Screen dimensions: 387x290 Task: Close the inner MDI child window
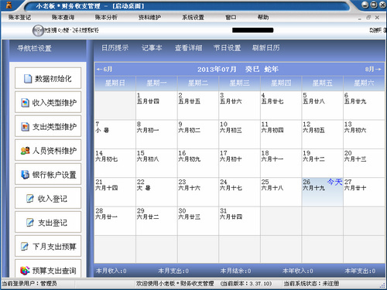tap(377, 18)
